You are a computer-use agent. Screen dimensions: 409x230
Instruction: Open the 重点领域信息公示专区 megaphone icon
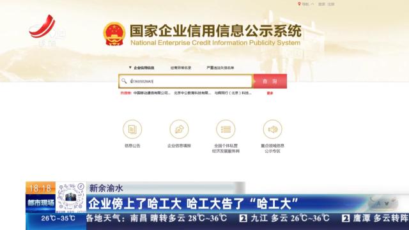pyautogui.click(x=273, y=129)
